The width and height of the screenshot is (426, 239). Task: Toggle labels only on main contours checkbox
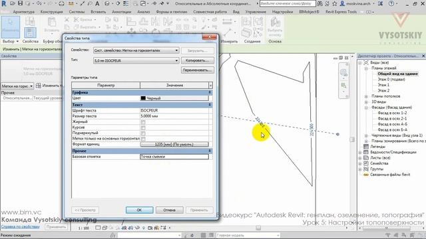pyautogui.click(x=143, y=139)
